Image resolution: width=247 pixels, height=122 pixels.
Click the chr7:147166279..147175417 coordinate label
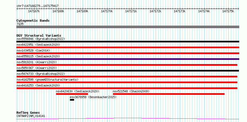point(37,6)
